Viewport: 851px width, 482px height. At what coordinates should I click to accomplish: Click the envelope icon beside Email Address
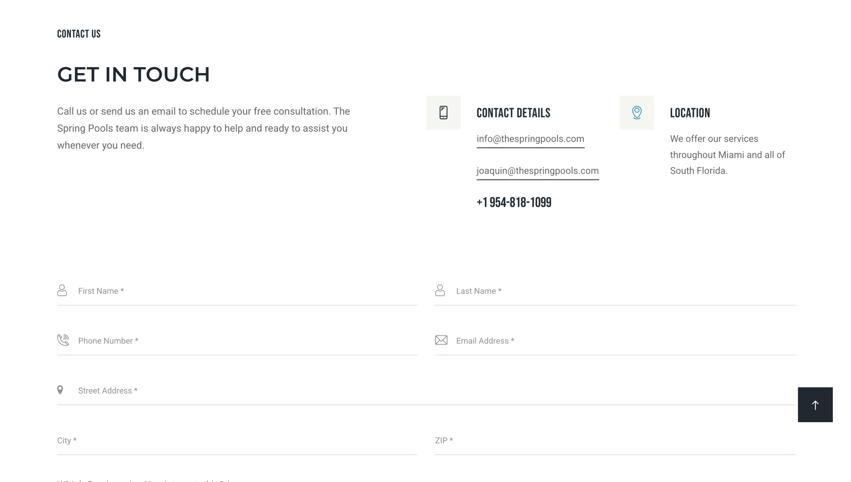coord(441,340)
